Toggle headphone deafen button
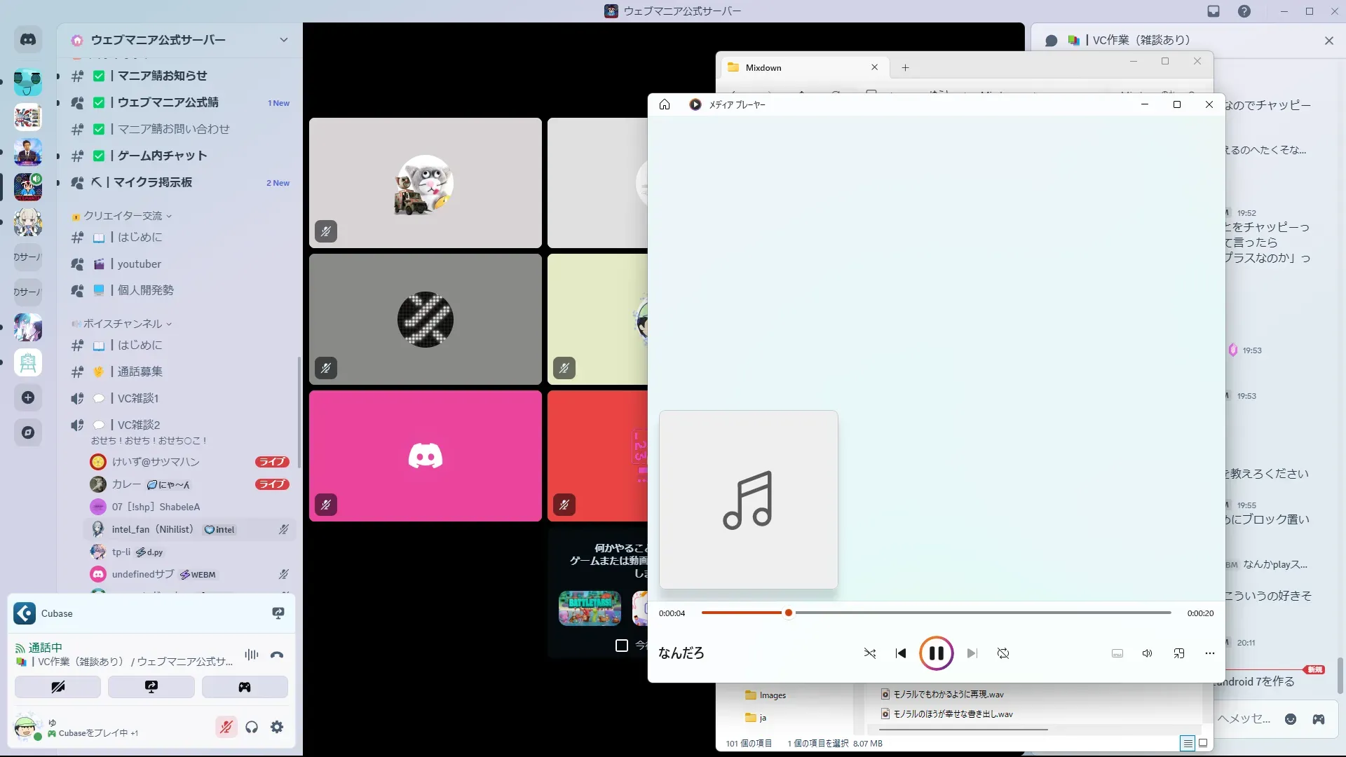The height and width of the screenshot is (757, 1346). [252, 727]
